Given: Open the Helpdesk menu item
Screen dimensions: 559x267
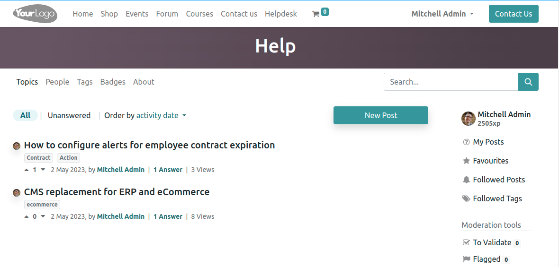Looking at the screenshot, I should point(280,14).
